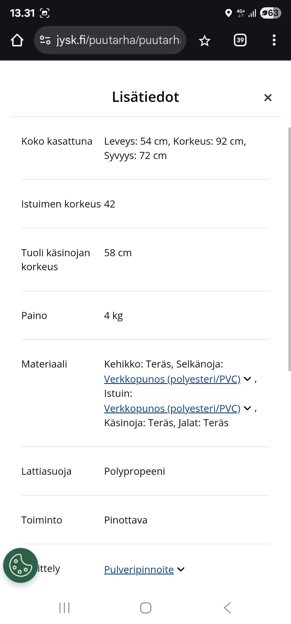Tap the Android home navigation button
The image size is (291, 624).
point(145,608)
